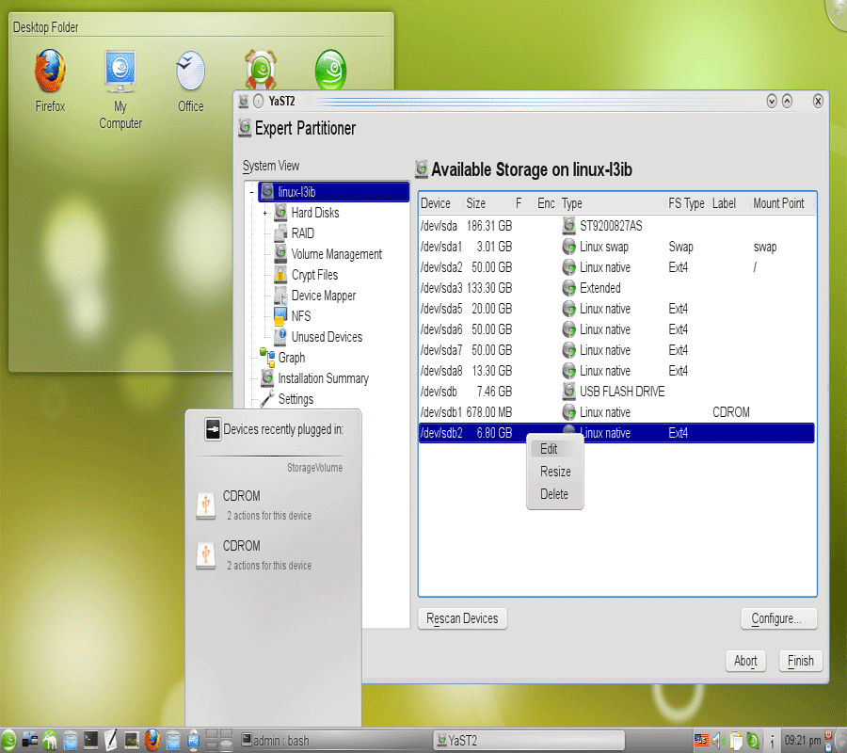Select the /dev/sda5 row
Viewport: 847px width, 753px height.
(x=616, y=309)
